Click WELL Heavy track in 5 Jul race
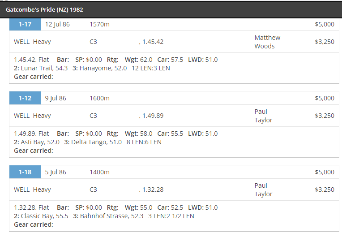The height and width of the screenshot is (233, 342). pos(32,190)
